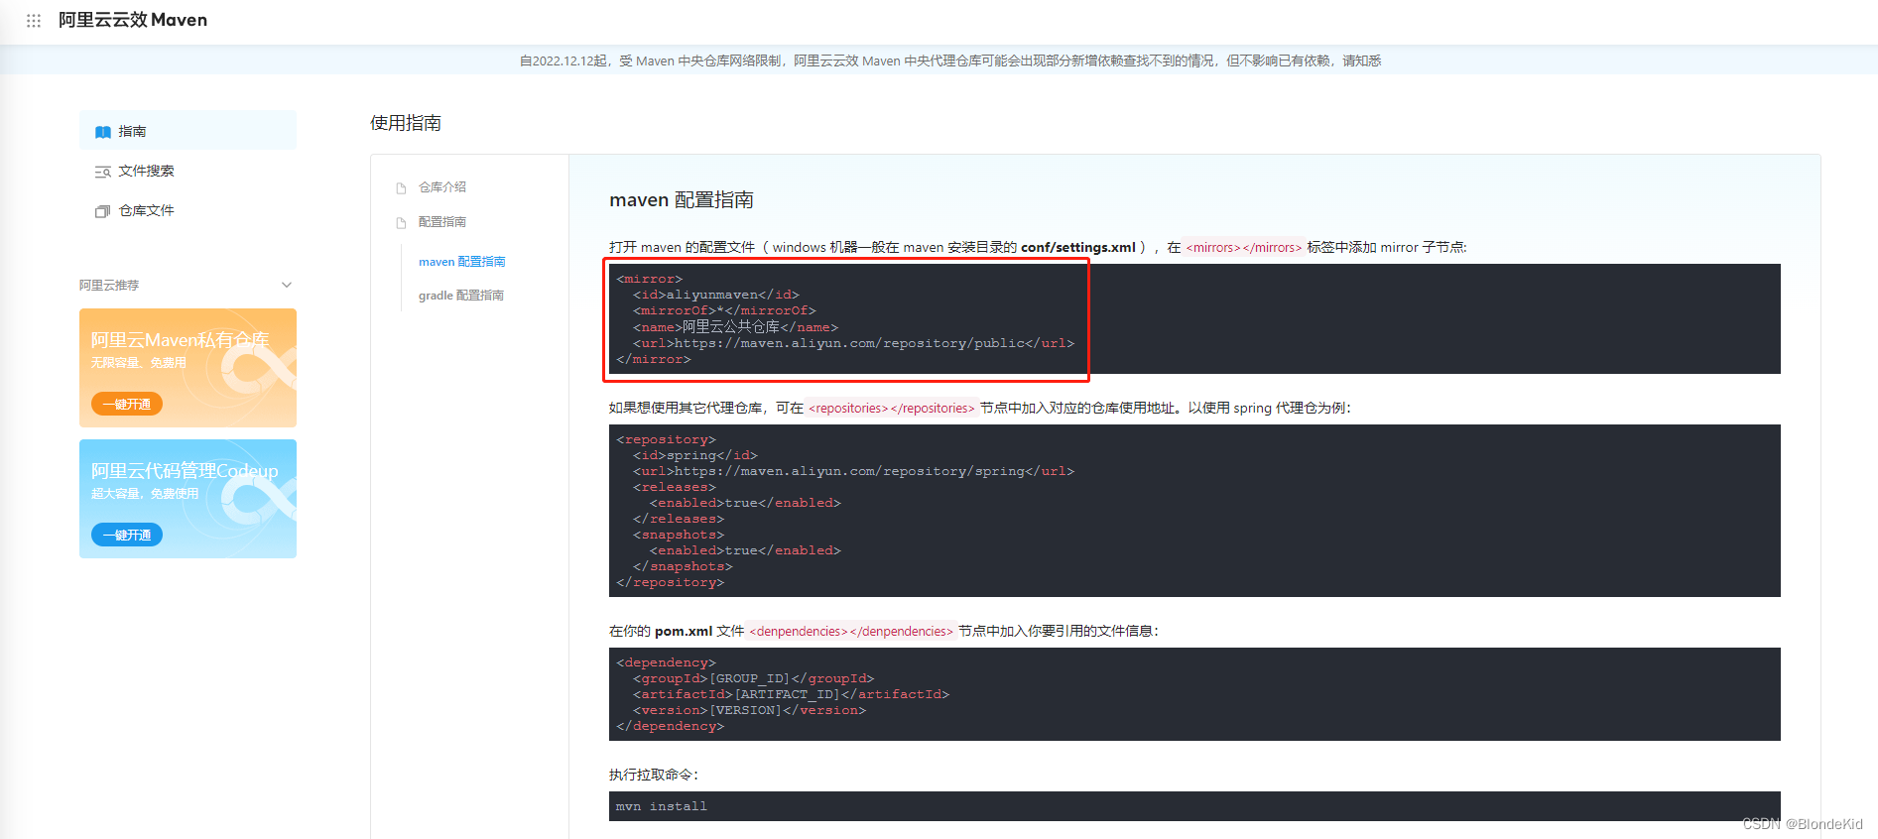The image size is (1878, 839).
Task: Click the document icon beside 仓库介绍
Action: tap(401, 187)
